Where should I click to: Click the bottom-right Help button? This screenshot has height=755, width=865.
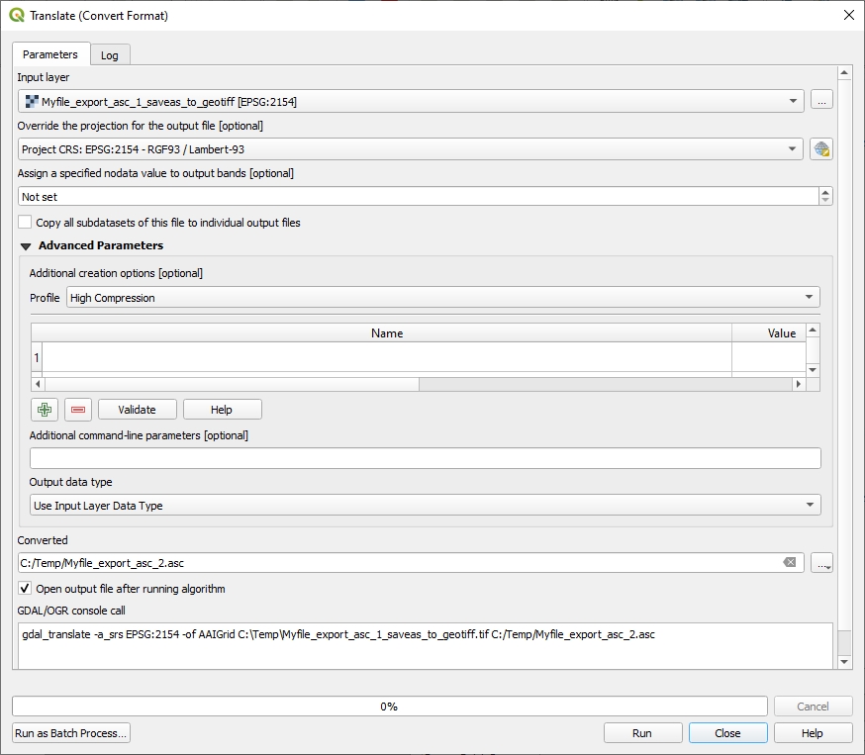click(x=813, y=733)
